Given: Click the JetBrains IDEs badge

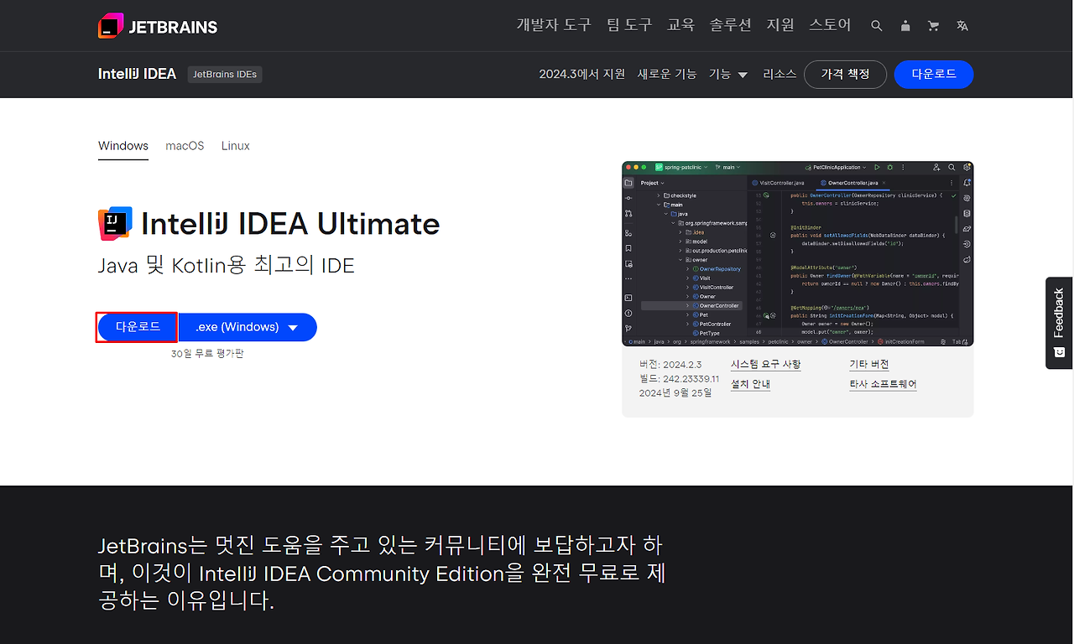Looking at the screenshot, I should (225, 75).
